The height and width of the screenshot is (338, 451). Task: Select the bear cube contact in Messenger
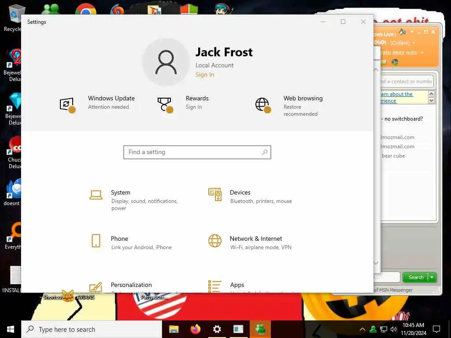[393, 156]
